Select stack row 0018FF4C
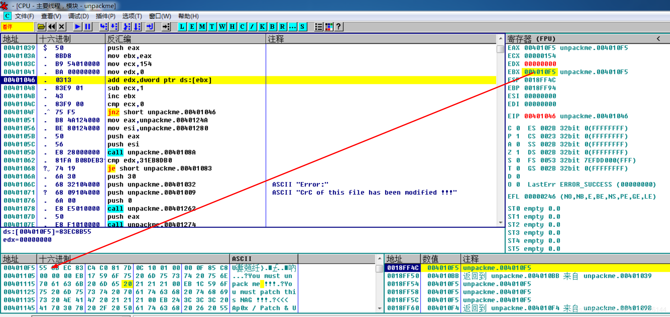The height and width of the screenshot is (317, 670). click(x=527, y=268)
